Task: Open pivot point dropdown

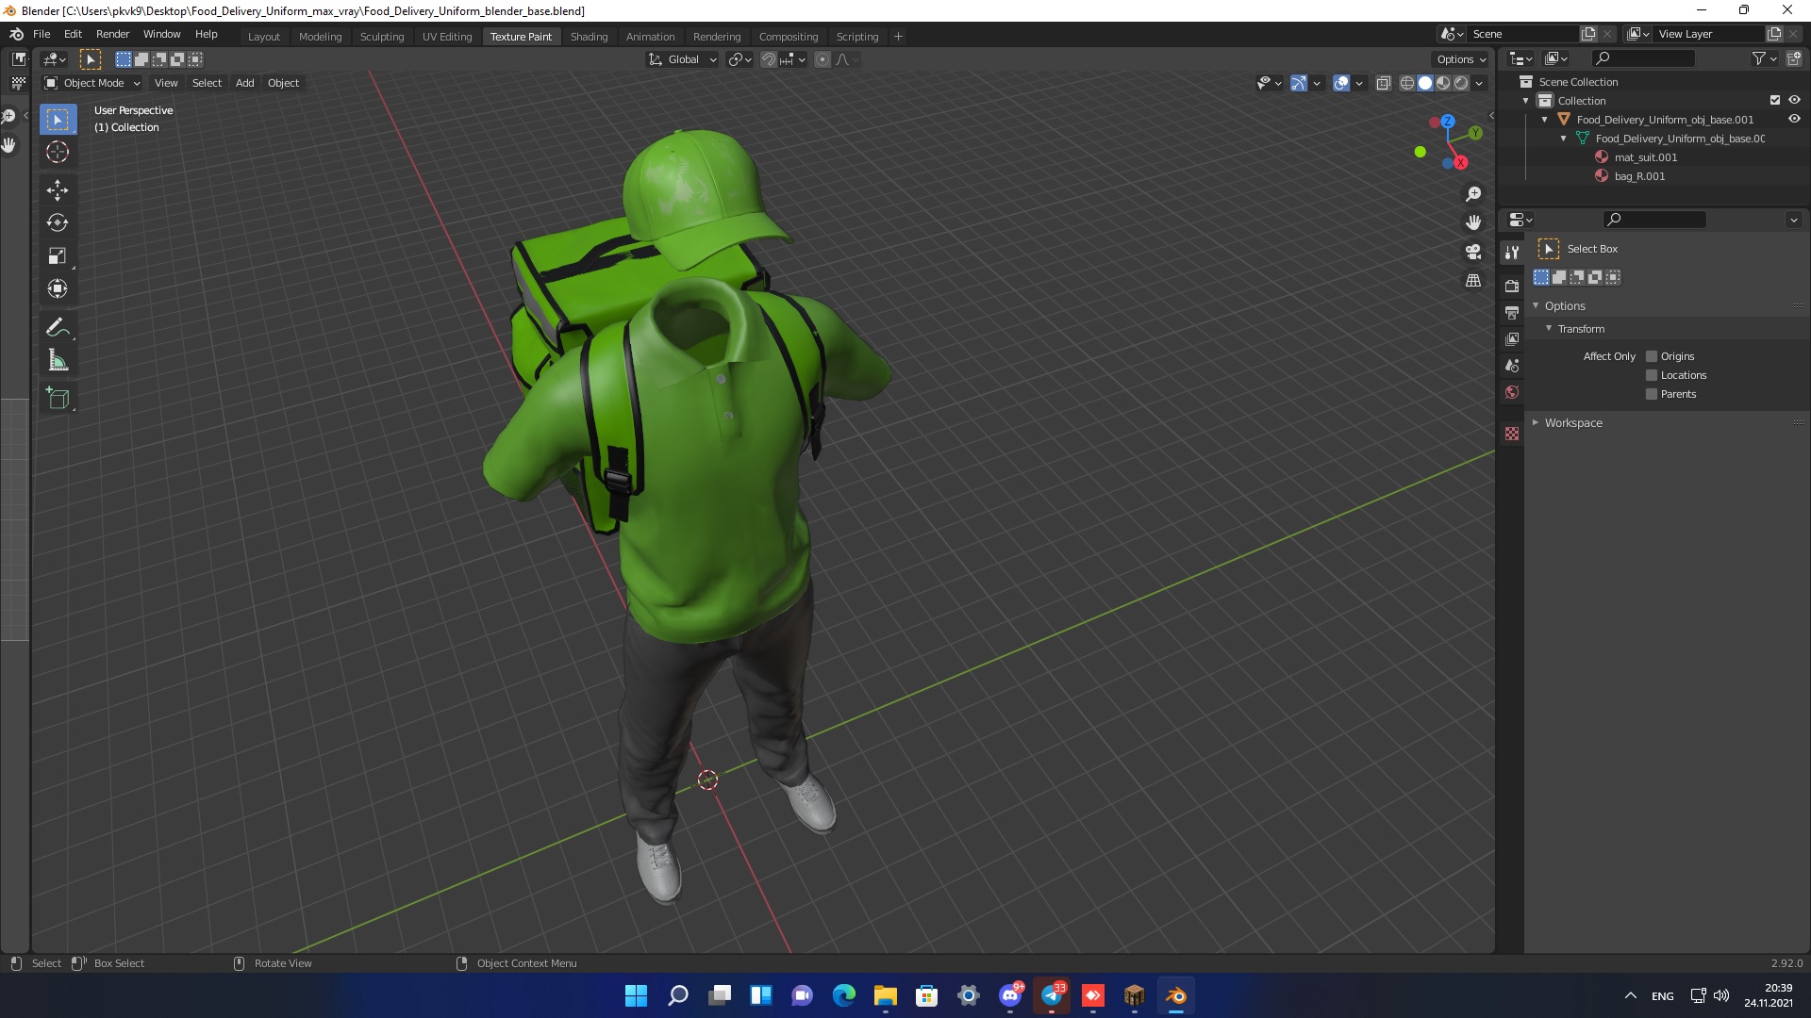Action: click(740, 59)
